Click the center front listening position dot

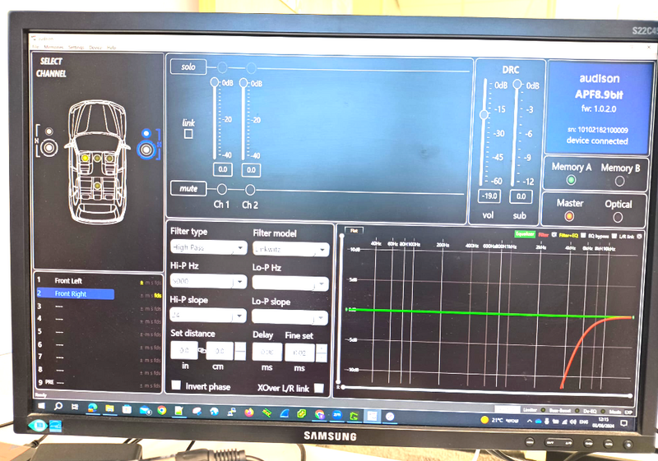(x=97, y=158)
